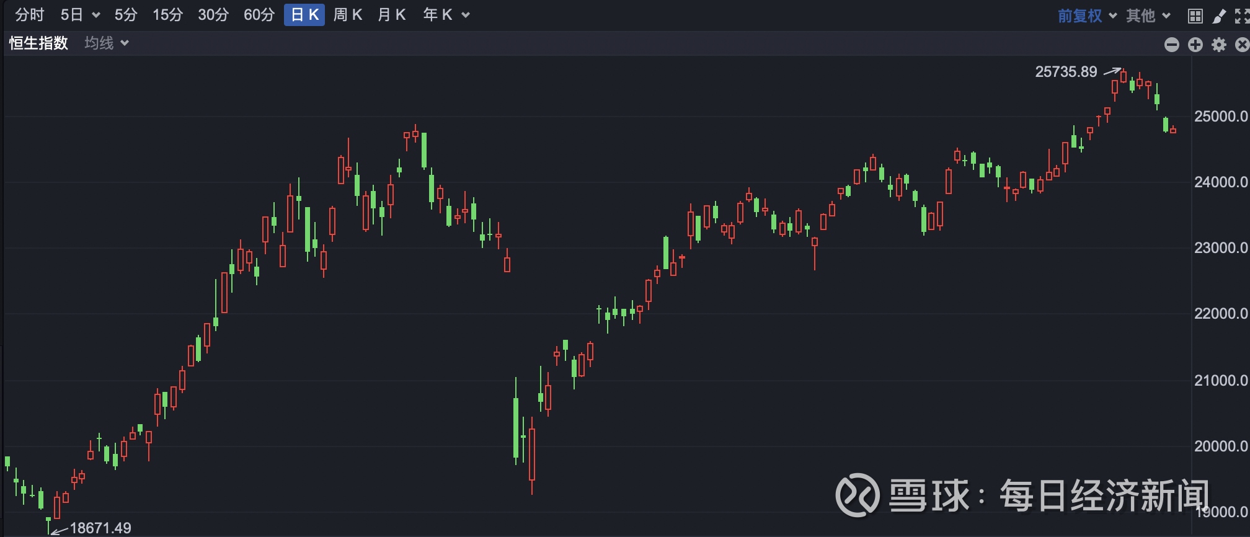Expand the 其他 options dropdown

click(x=1148, y=16)
